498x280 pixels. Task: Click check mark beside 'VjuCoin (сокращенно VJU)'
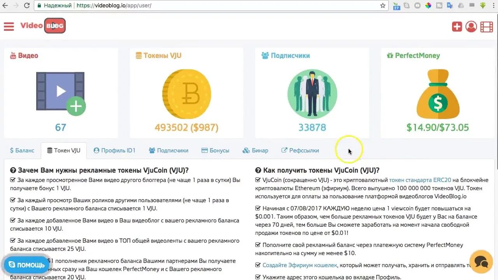tap(258, 180)
